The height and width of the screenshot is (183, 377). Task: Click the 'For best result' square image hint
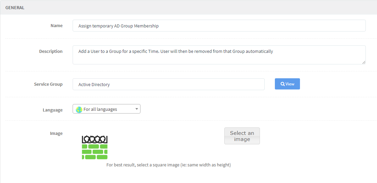pyautogui.click(x=169, y=165)
